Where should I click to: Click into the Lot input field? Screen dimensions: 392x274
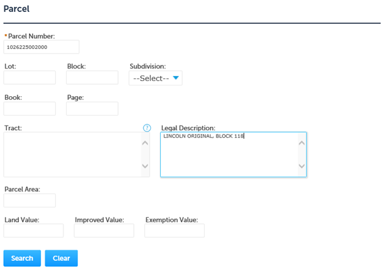(30, 77)
